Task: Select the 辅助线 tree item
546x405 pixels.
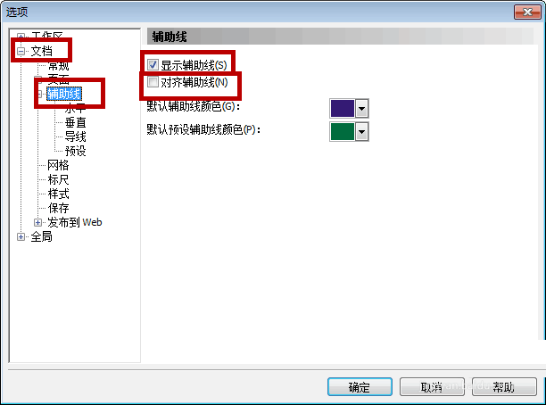Action: (64, 94)
